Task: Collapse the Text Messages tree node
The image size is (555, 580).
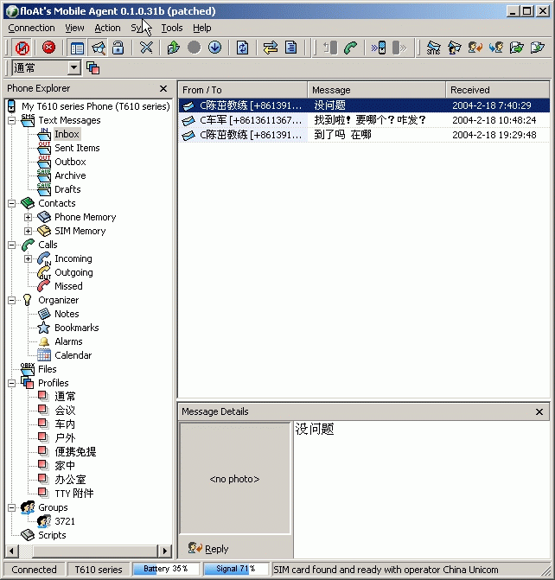Action: pyautogui.click(x=12, y=120)
